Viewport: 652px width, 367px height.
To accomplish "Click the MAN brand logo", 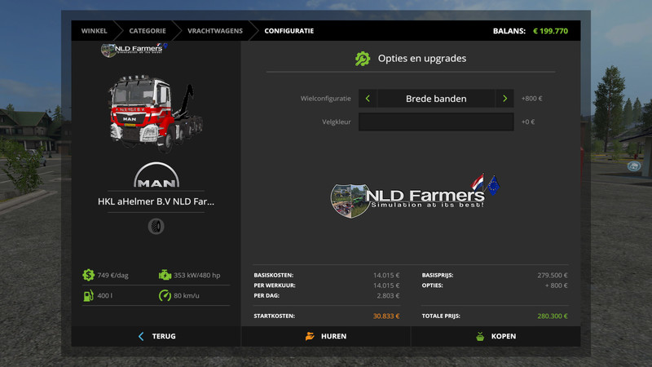I will [x=156, y=178].
